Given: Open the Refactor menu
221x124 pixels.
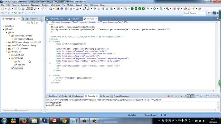Looking at the screenshot, I should point(25,5).
